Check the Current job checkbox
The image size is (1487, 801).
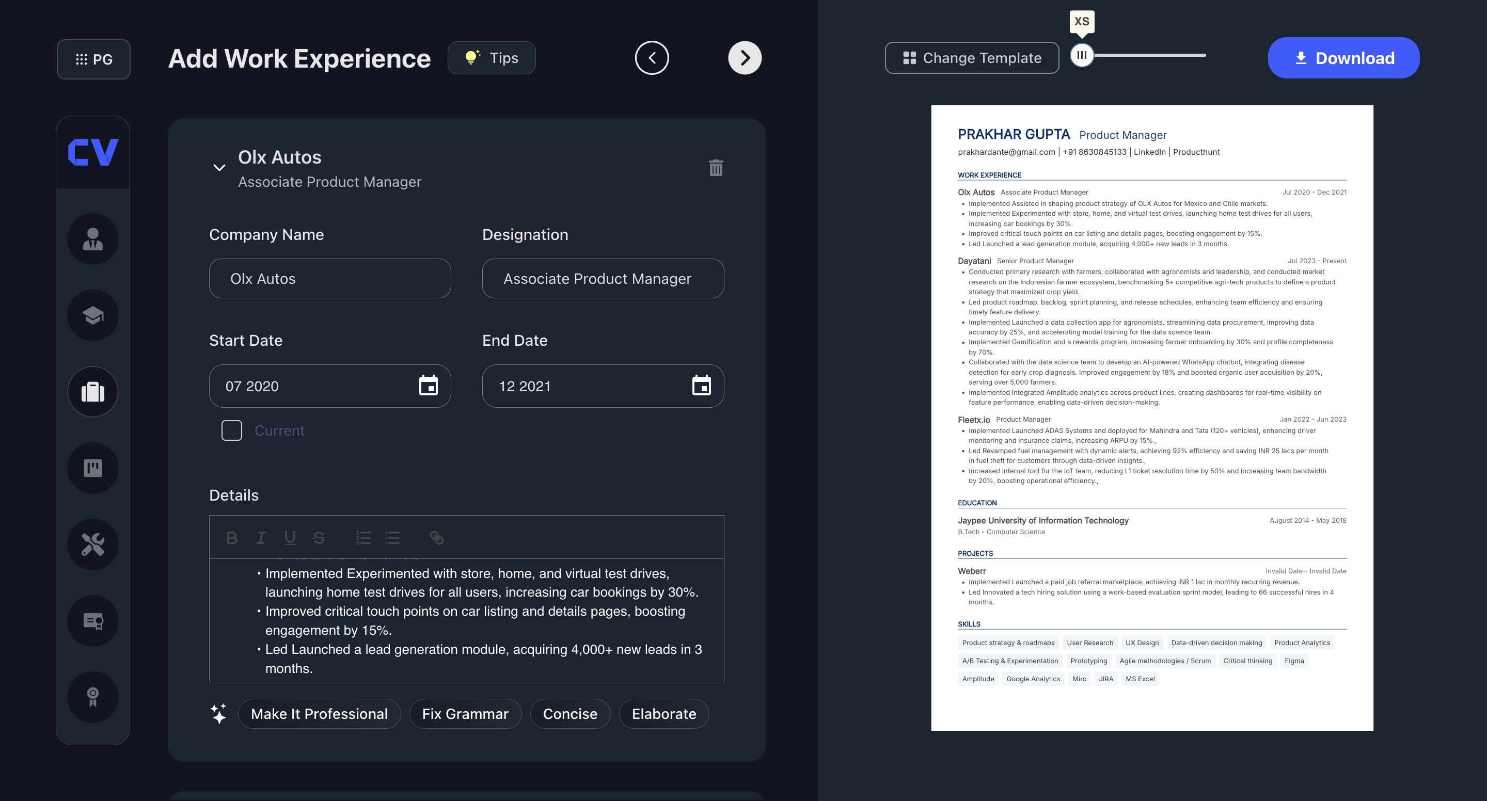(x=231, y=430)
